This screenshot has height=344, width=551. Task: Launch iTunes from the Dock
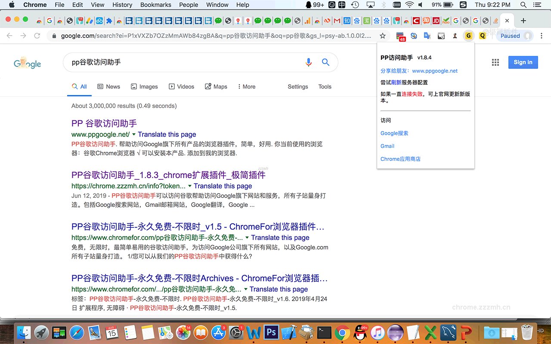point(378,332)
